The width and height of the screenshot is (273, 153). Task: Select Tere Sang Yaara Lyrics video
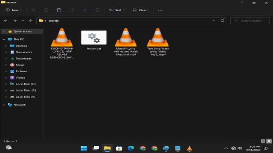158,42
